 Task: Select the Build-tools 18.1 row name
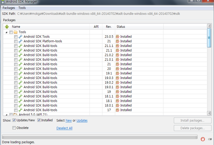coord(40,101)
